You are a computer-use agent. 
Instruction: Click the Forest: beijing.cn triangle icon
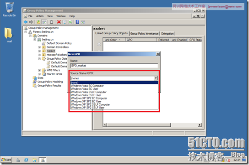click(30, 32)
